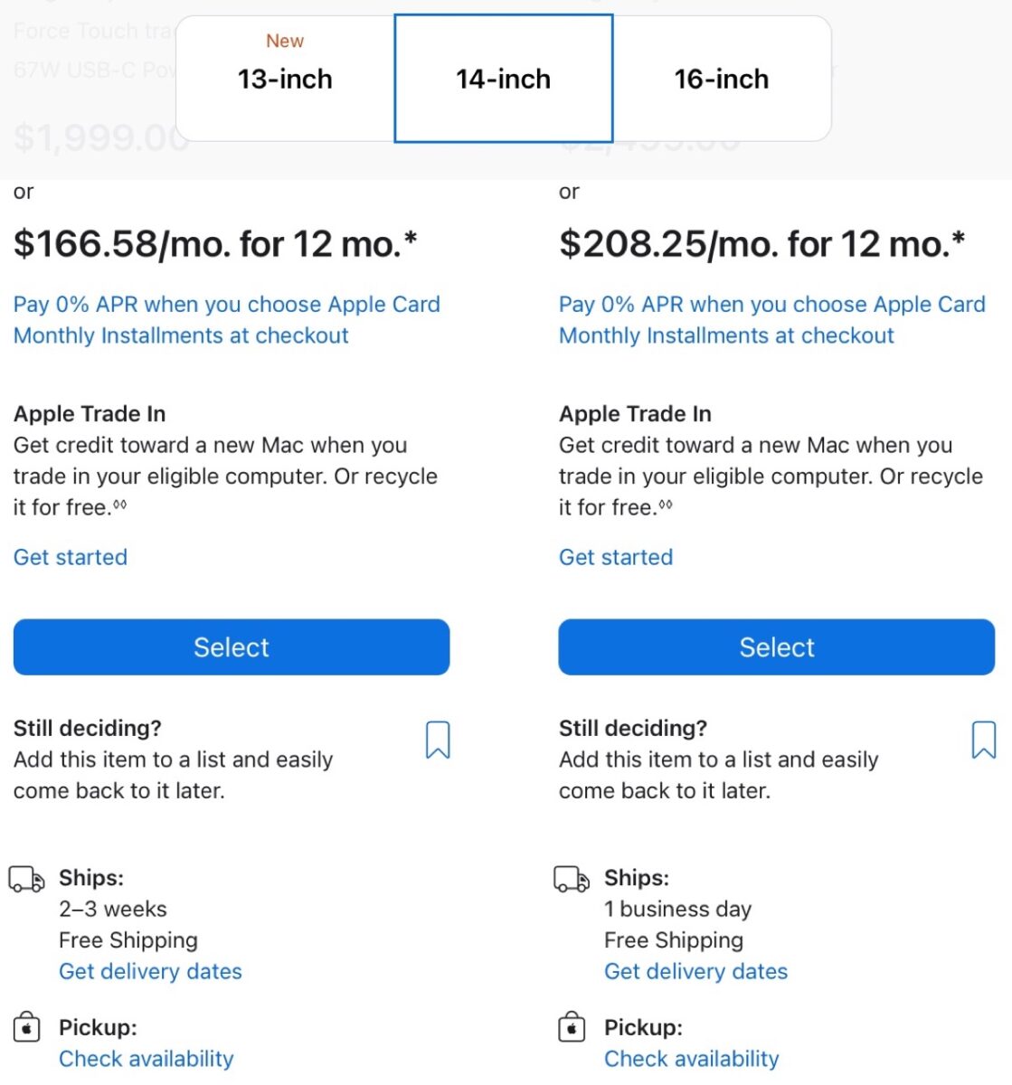Click the left Apple pickup bag icon
Image resolution: width=1012 pixels, height=1085 pixels.
pos(27,1028)
